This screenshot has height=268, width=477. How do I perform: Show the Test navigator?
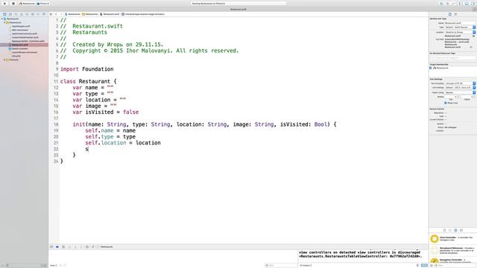27,14
